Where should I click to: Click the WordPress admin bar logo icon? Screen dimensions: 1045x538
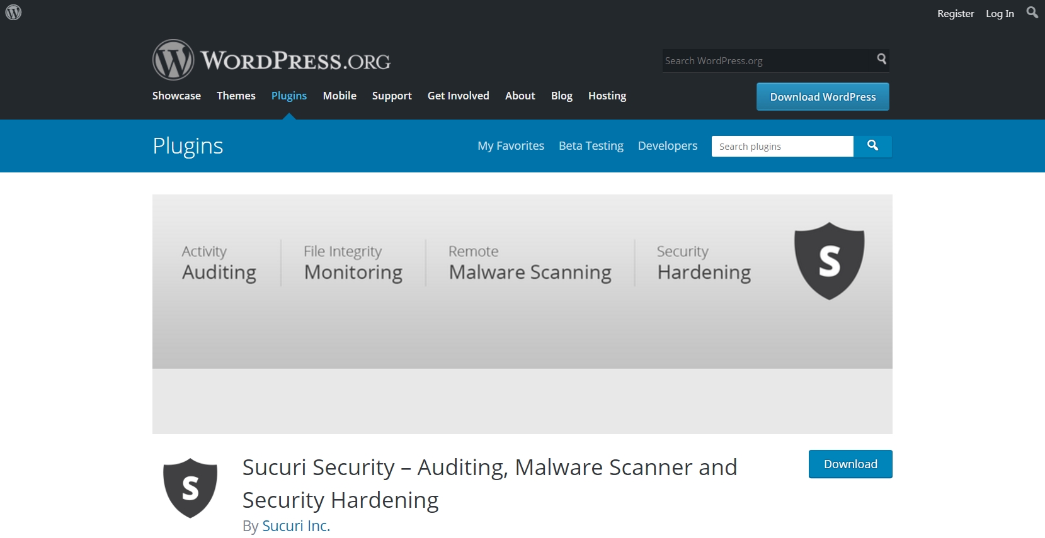tap(13, 12)
